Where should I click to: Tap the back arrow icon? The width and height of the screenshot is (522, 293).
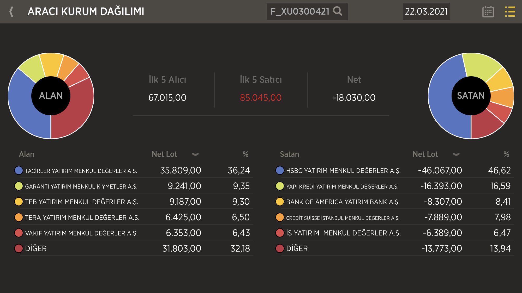pyautogui.click(x=11, y=12)
